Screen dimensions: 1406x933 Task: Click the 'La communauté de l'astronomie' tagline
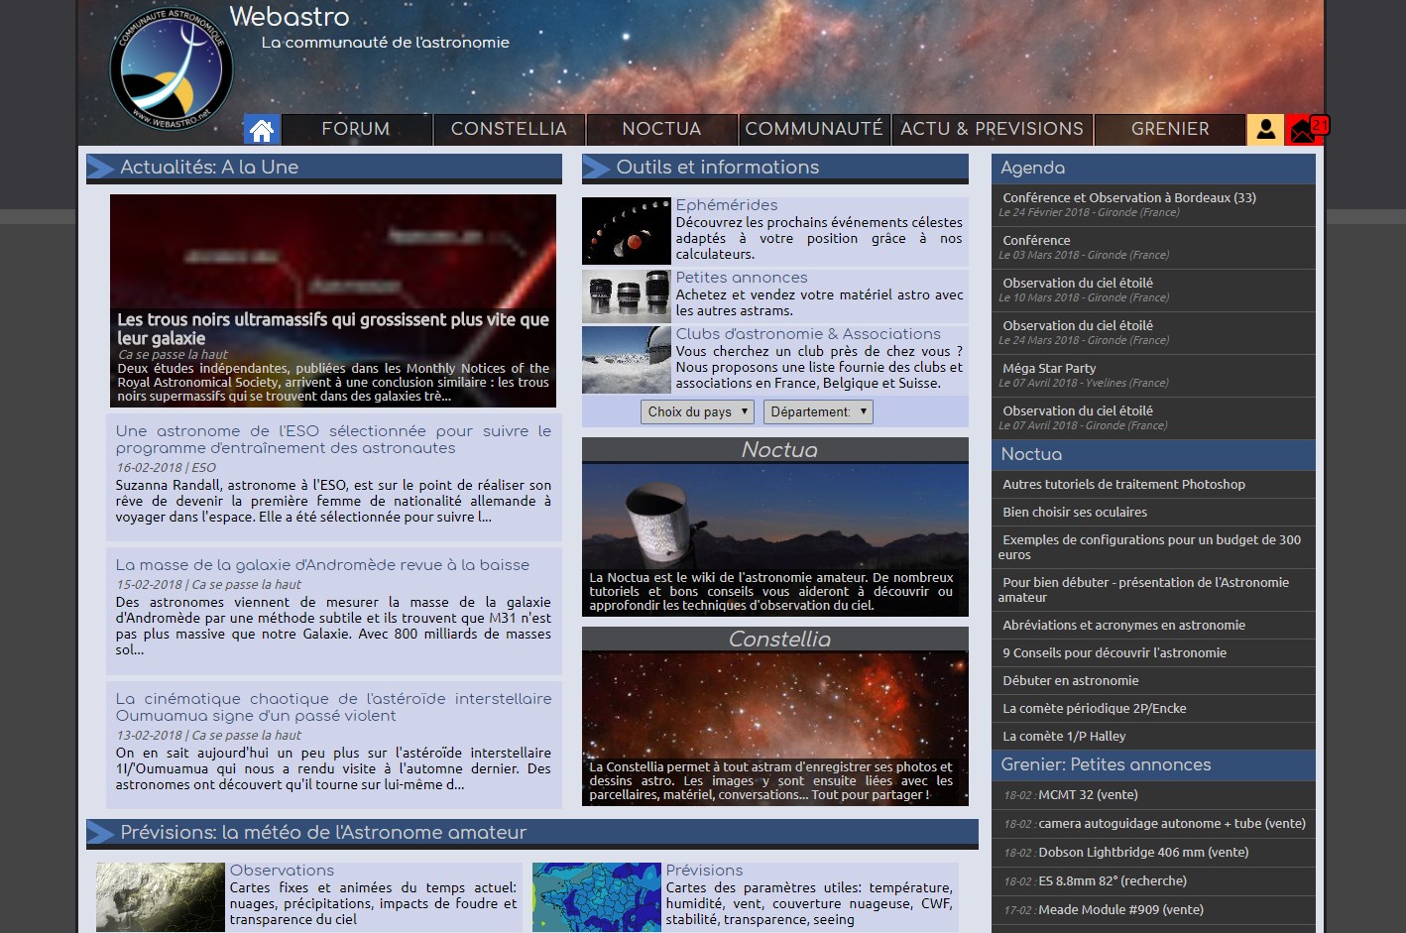(386, 43)
